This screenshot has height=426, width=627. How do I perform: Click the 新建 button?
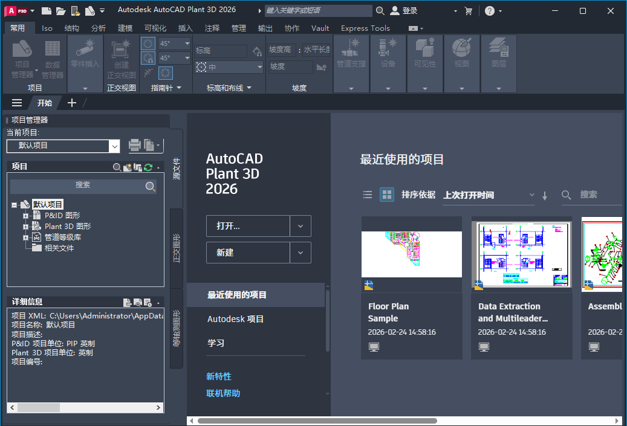pyautogui.click(x=248, y=253)
